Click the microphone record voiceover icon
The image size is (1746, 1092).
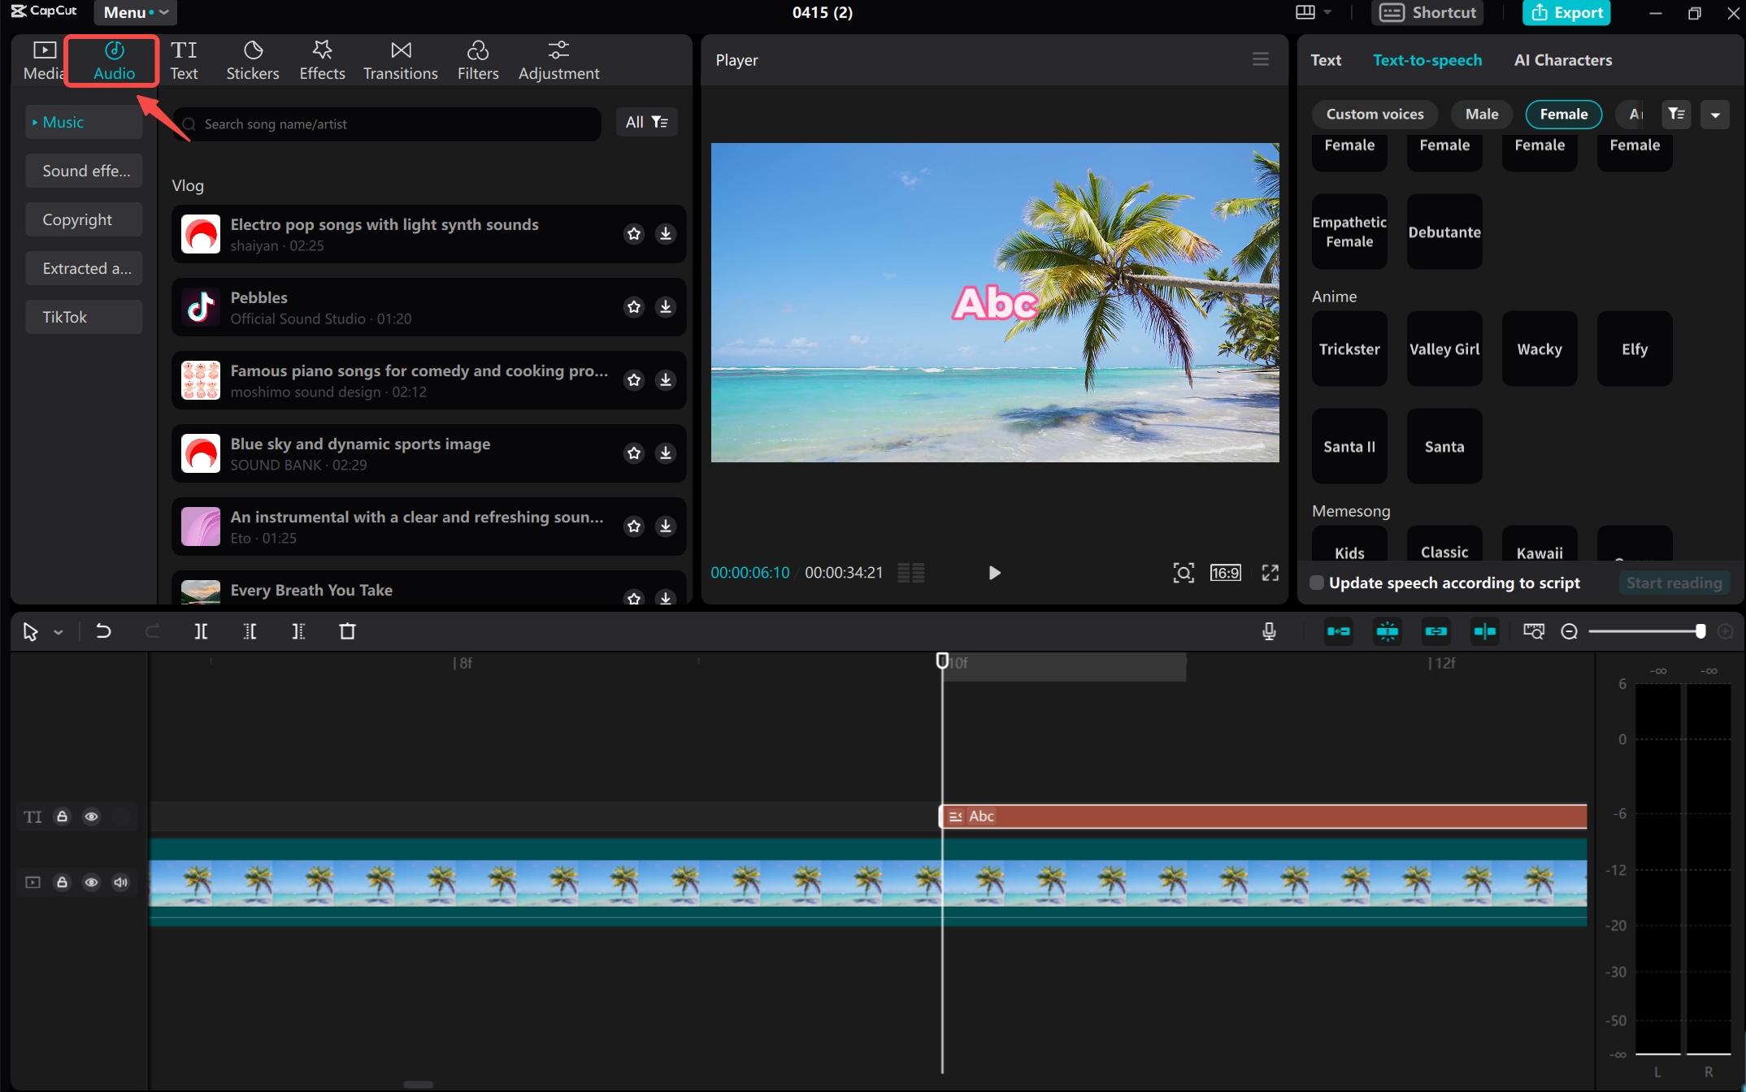1268,631
